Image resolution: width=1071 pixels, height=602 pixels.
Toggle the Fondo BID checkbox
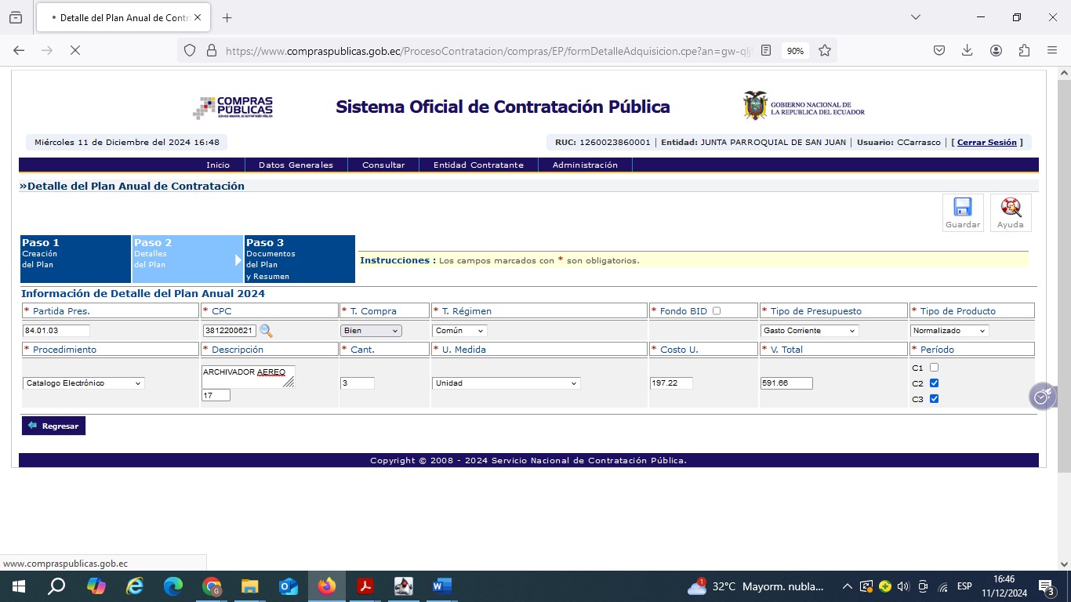716,311
